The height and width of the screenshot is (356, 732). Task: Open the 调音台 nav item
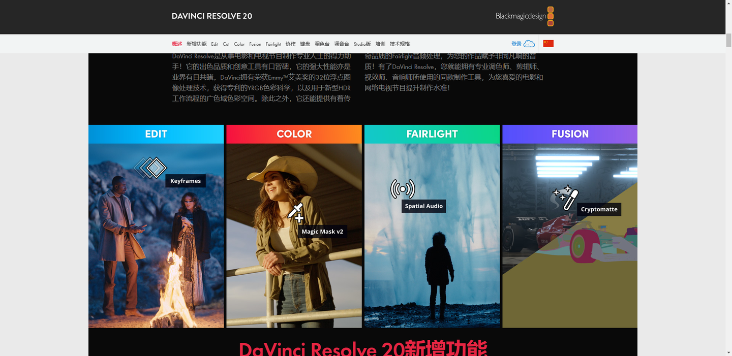[x=342, y=44]
